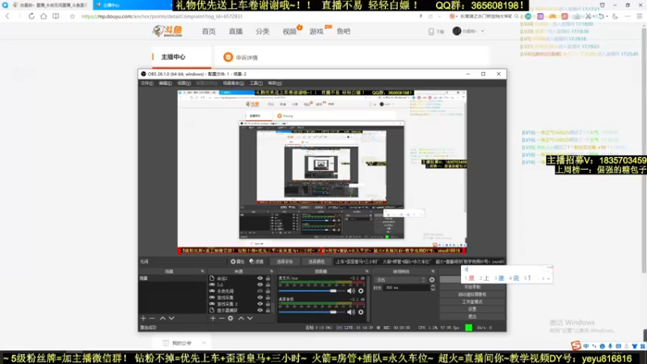Click the 滤镜 filters button

pyautogui.click(x=256, y=261)
